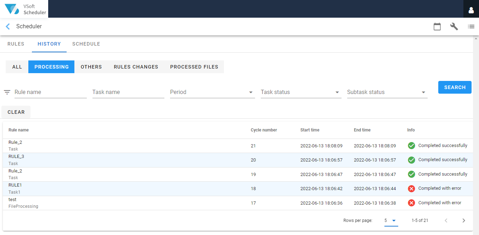479x235 pixels.
Task: Open the Task status dropdown
Action: 301,92
